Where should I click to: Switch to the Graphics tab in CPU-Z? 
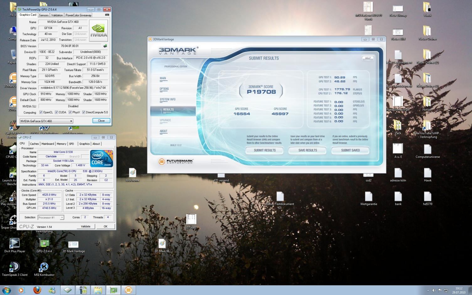tap(84, 144)
